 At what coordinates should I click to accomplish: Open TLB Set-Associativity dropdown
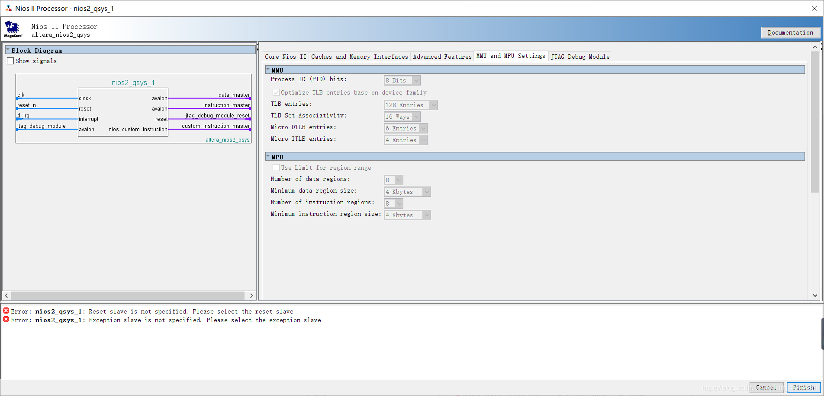402,117
